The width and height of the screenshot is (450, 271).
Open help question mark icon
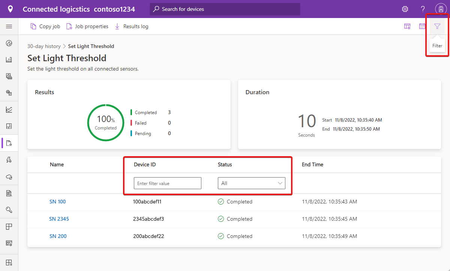coord(423,9)
